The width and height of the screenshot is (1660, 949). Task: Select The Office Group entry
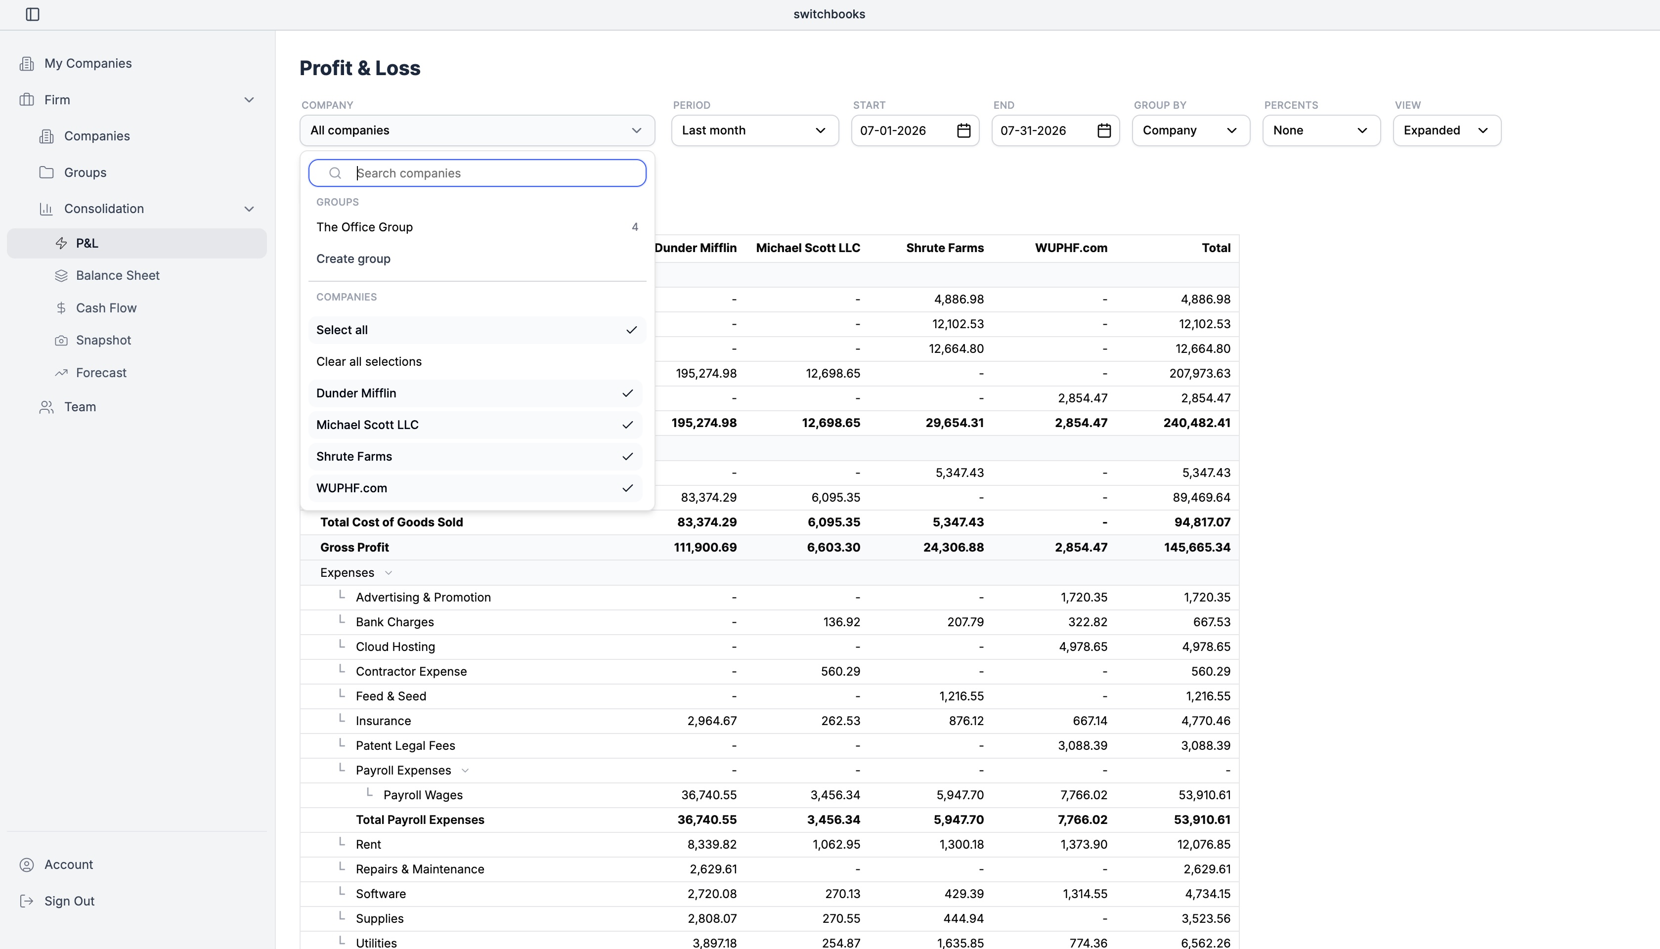point(477,227)
